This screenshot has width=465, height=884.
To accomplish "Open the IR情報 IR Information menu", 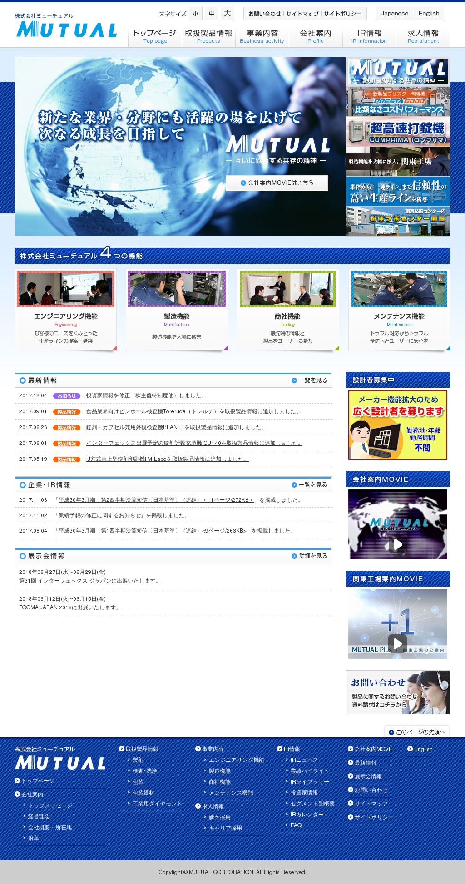I will pos(369,36).
